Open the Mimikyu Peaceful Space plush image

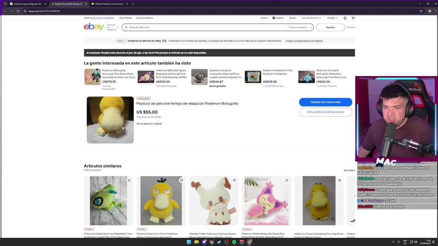[214, 201]
